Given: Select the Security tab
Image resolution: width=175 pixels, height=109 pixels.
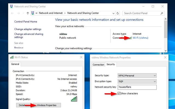Looking at the screenshot, I should [x=110, y=64].
